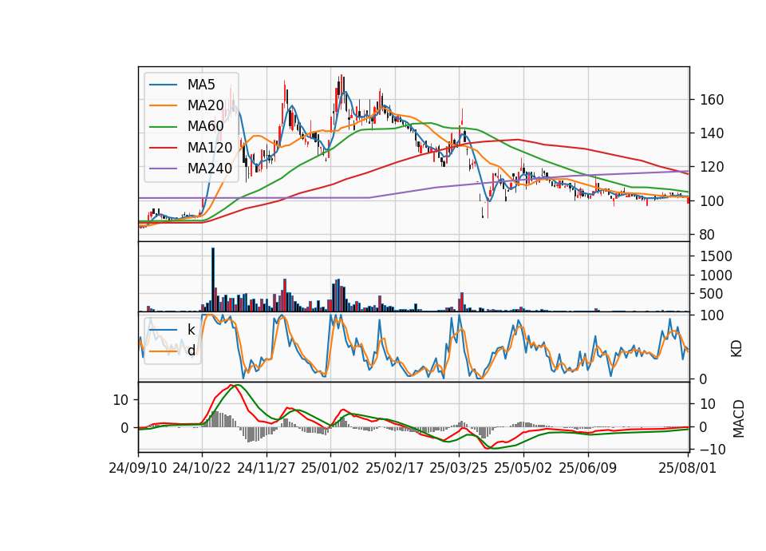This screenshot has width=766, height=551.
Task: Click the MA240 legend label
Action: (x=210, y=168)
